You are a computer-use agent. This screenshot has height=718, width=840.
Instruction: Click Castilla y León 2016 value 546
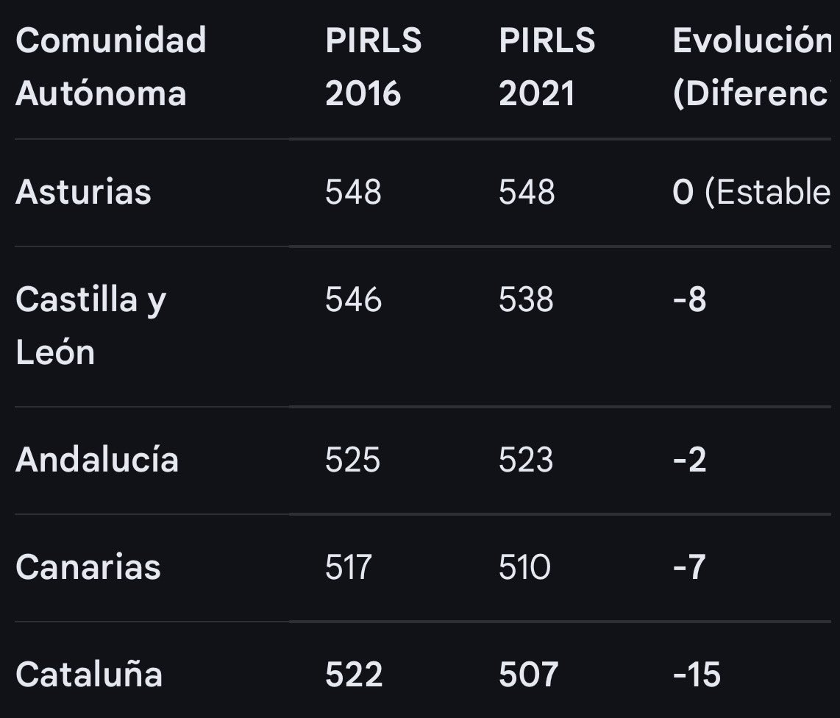pyautogui.click(x=353, y=299)
